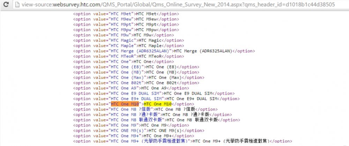The height and width of the screenshot is (146, 349).
Task: Click the HTC M9pw option line
Action: [x=126, y=30]
